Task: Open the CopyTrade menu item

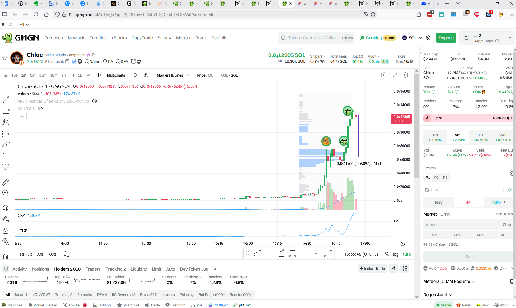Action: 142,38
